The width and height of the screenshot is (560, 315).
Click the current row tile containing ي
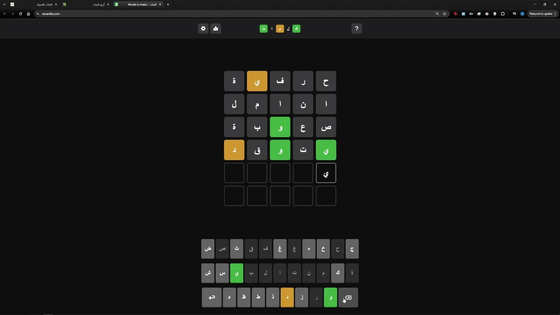tap(326, 173)
